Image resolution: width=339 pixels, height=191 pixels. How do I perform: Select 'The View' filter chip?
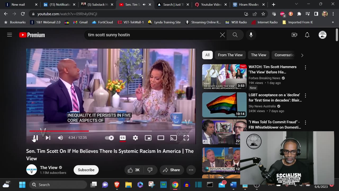click(x=258, y=55)
